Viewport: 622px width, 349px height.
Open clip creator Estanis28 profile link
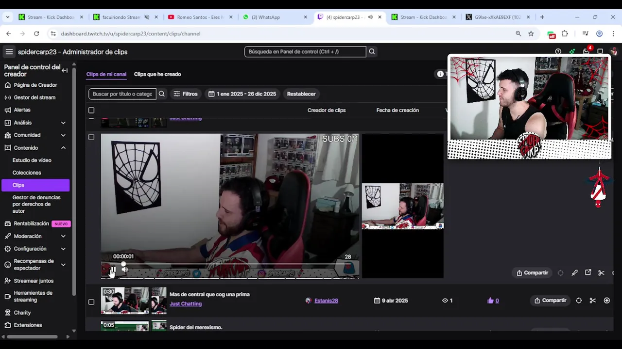pyautogui.click(x=326, y=301)
